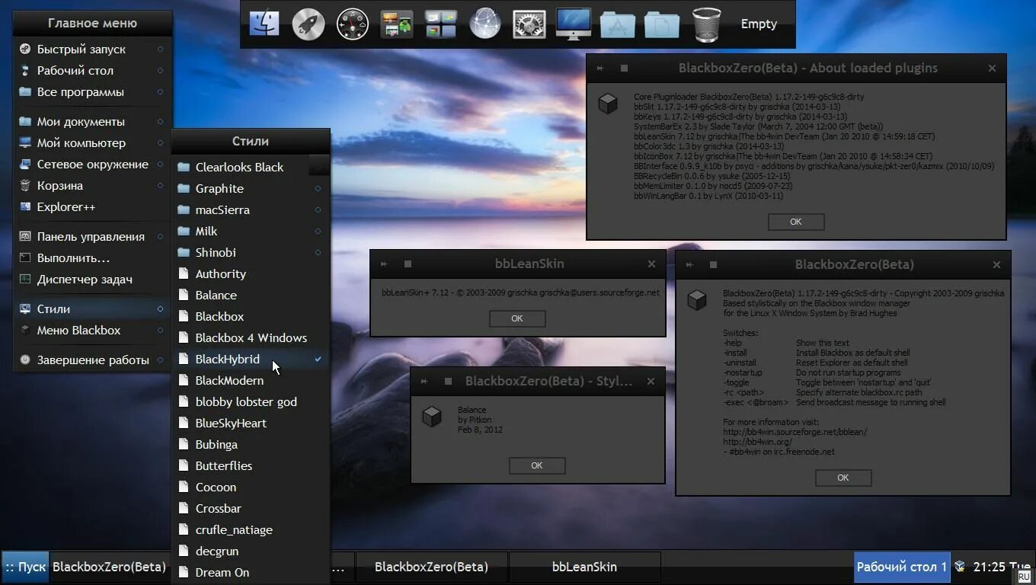Click the Clearlooks Black folder icon
Screen dimensions: 1036x585
[x=184, y=167]
